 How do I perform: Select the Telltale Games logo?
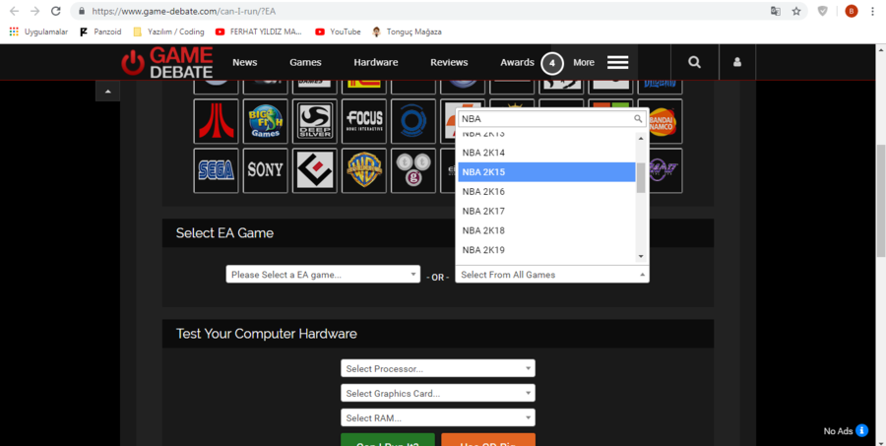pos(413,170)
